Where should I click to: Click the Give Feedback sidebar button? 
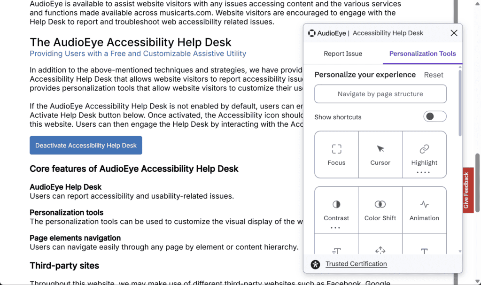tap(466, 188)
